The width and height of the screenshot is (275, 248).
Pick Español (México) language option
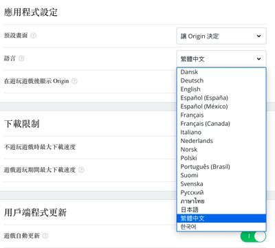coord(221,106)
